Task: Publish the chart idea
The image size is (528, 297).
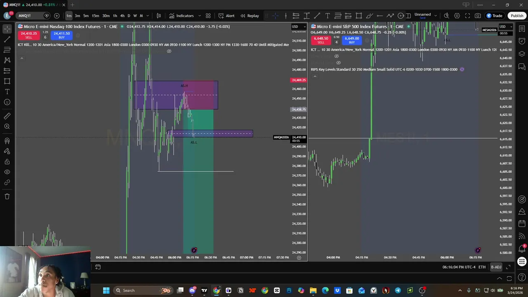Action: pyautogui.click(x=517, y=16)
